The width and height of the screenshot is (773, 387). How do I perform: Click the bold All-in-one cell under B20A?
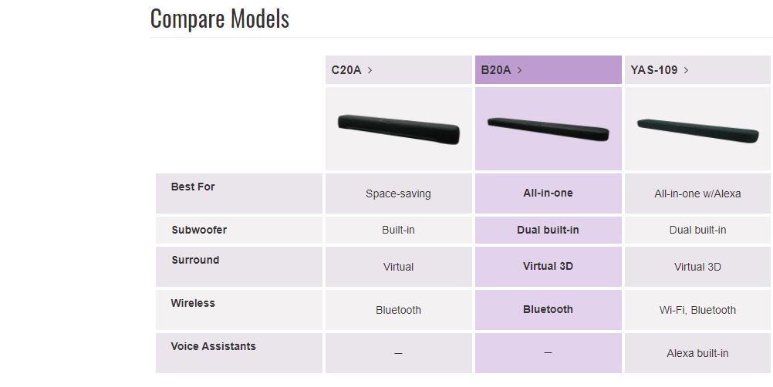coord(549,193)
